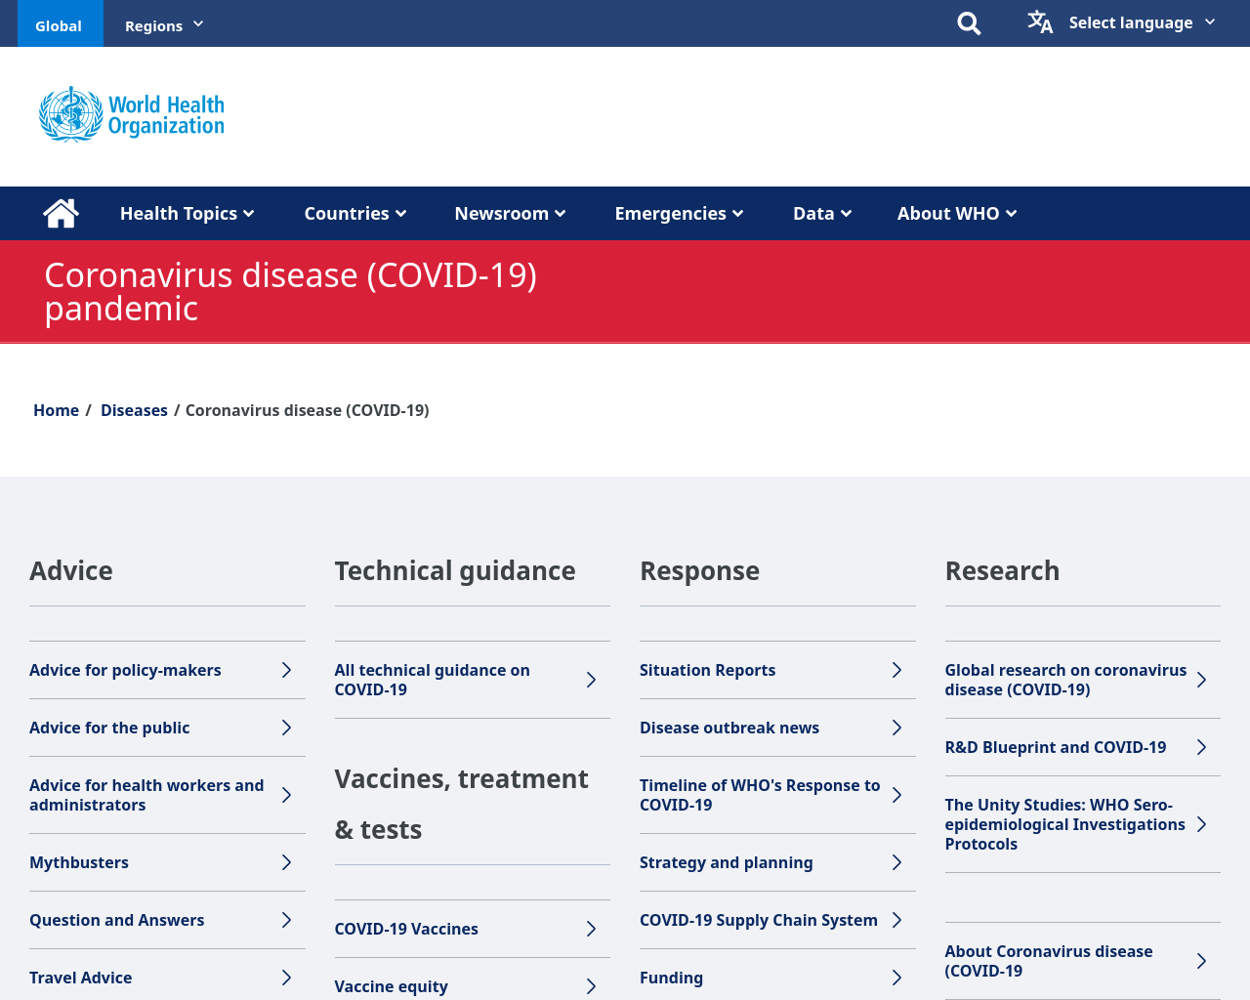Click the Coronavirus disease pandemic banner title

pyautogui.click(x=290, y=291)
